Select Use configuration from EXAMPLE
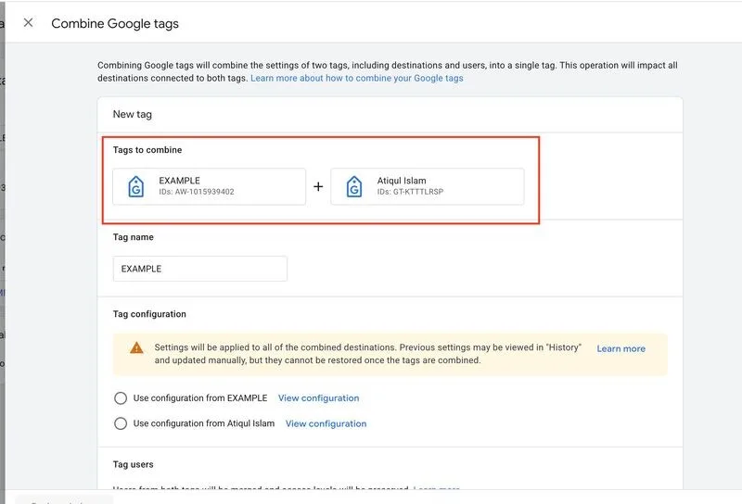Image resolution: width=742 pixels, height=504 pixels. coord(121,398)
